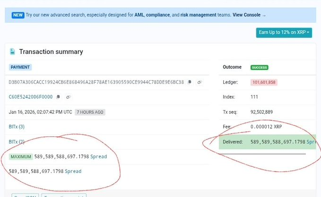Click the MAXIMUM label badge
Screen dimensions: 321x197
tap(20, 156)
